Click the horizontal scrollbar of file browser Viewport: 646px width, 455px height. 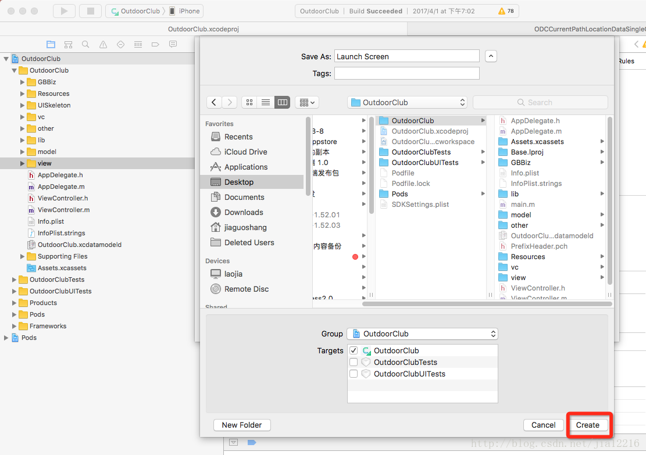coord(487,304)
